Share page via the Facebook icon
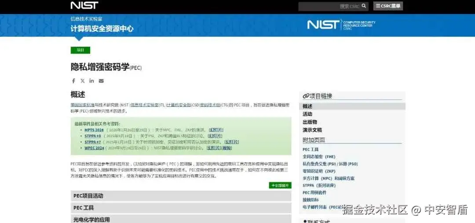 (73, 81)
